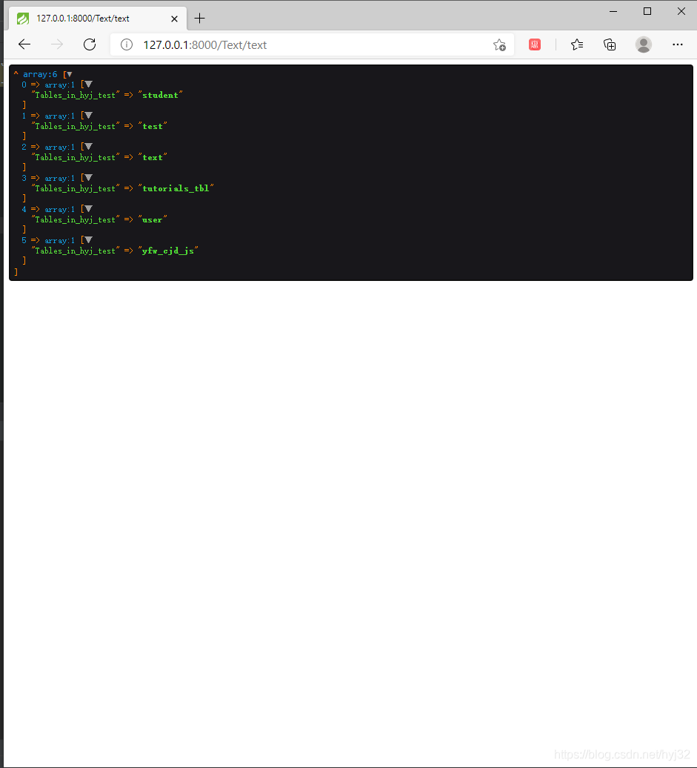Collapse the root array:6 dump
This screenshot has width=697, height=768.
click(69, 74)
